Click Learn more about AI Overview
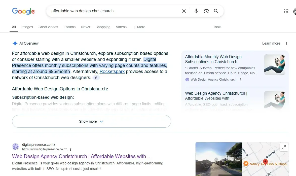The width and height of the screenshot is (296, 176). [x=271, y=43]
